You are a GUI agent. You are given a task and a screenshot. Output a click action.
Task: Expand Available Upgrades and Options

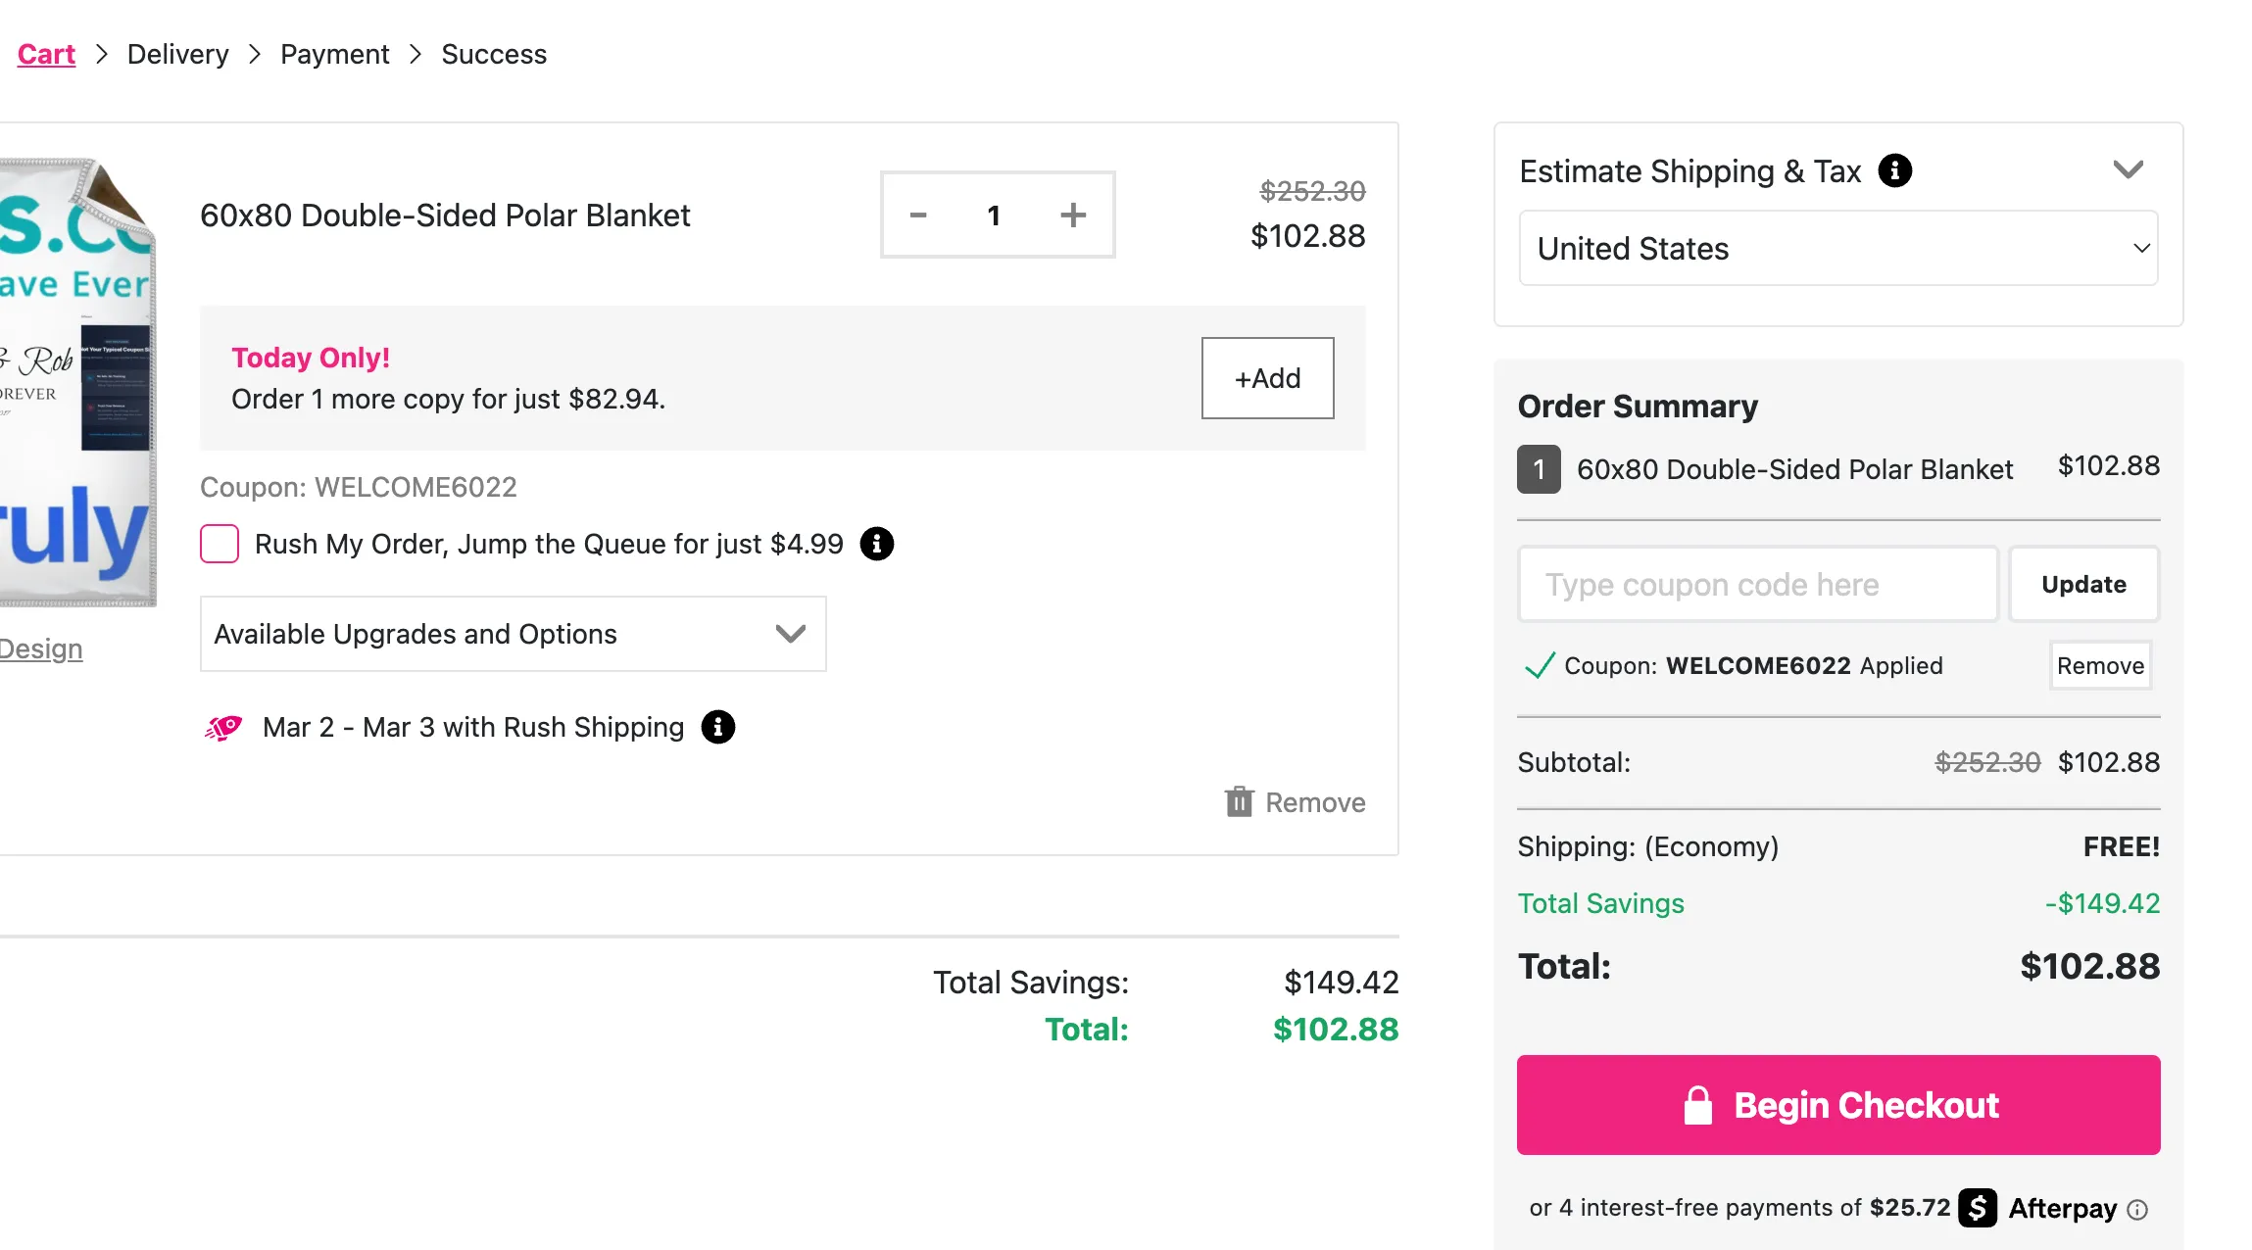pos(513,634)
